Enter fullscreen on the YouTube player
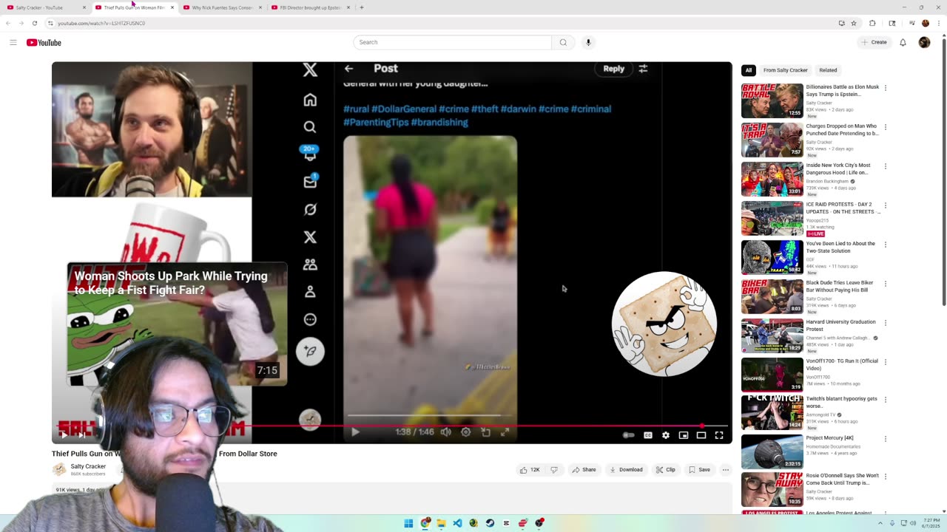 719,435
